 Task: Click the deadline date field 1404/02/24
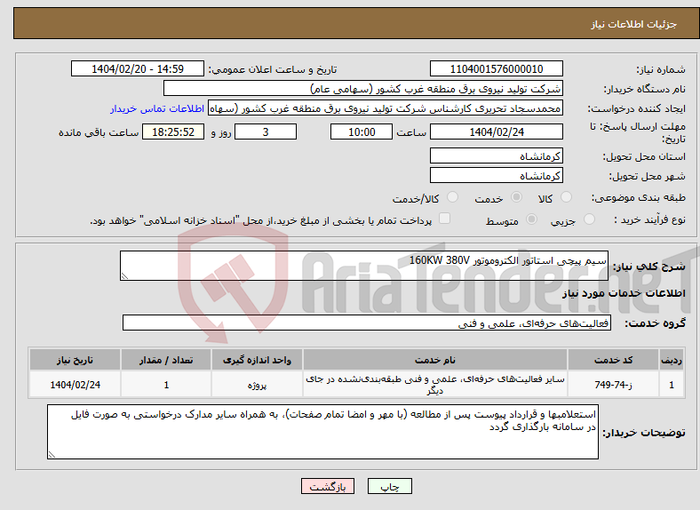(x=496, y=131)
